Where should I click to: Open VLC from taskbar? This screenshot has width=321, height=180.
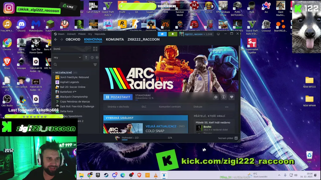click(156, 175)
